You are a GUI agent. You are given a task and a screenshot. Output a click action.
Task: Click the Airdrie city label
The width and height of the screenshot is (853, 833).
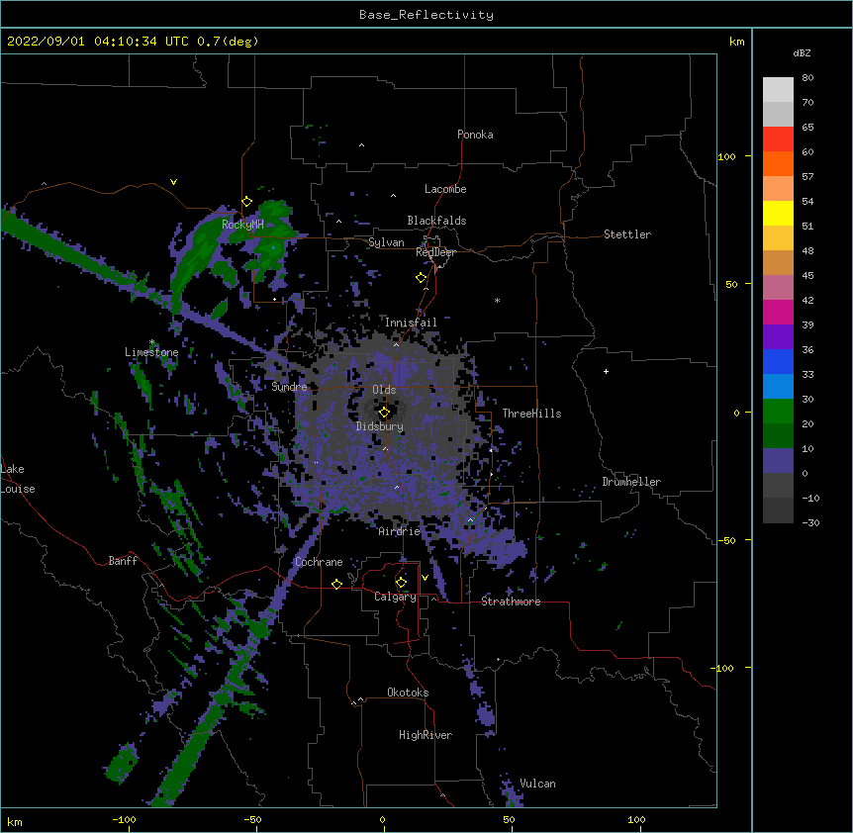(400, 531)
